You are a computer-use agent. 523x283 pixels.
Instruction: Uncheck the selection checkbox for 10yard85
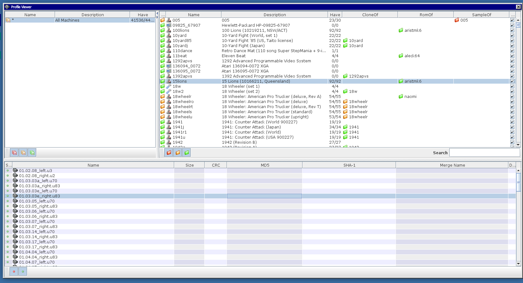512,40
